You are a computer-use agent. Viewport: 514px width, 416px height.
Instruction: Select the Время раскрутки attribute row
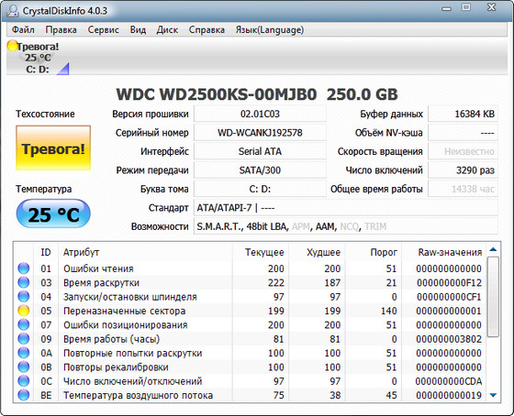point(250,282)
